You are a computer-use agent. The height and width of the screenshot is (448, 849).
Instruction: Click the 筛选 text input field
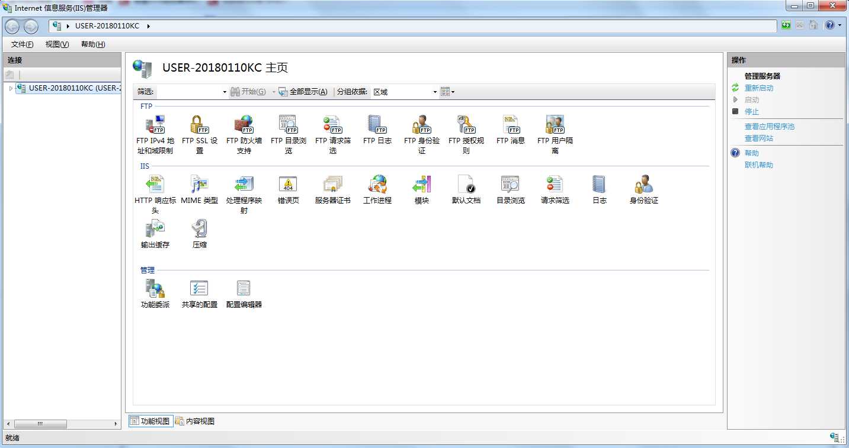pos(188,92)
